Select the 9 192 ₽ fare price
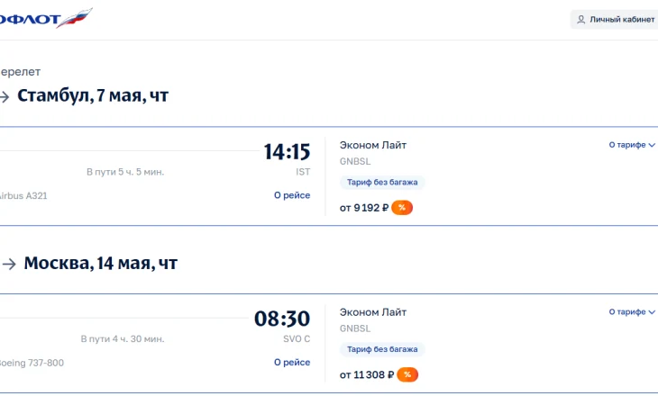Screen dimensions: 658x414 364,208
